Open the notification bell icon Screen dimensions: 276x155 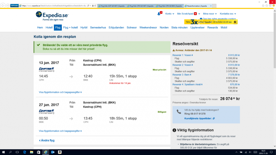(x=159, y=14)
